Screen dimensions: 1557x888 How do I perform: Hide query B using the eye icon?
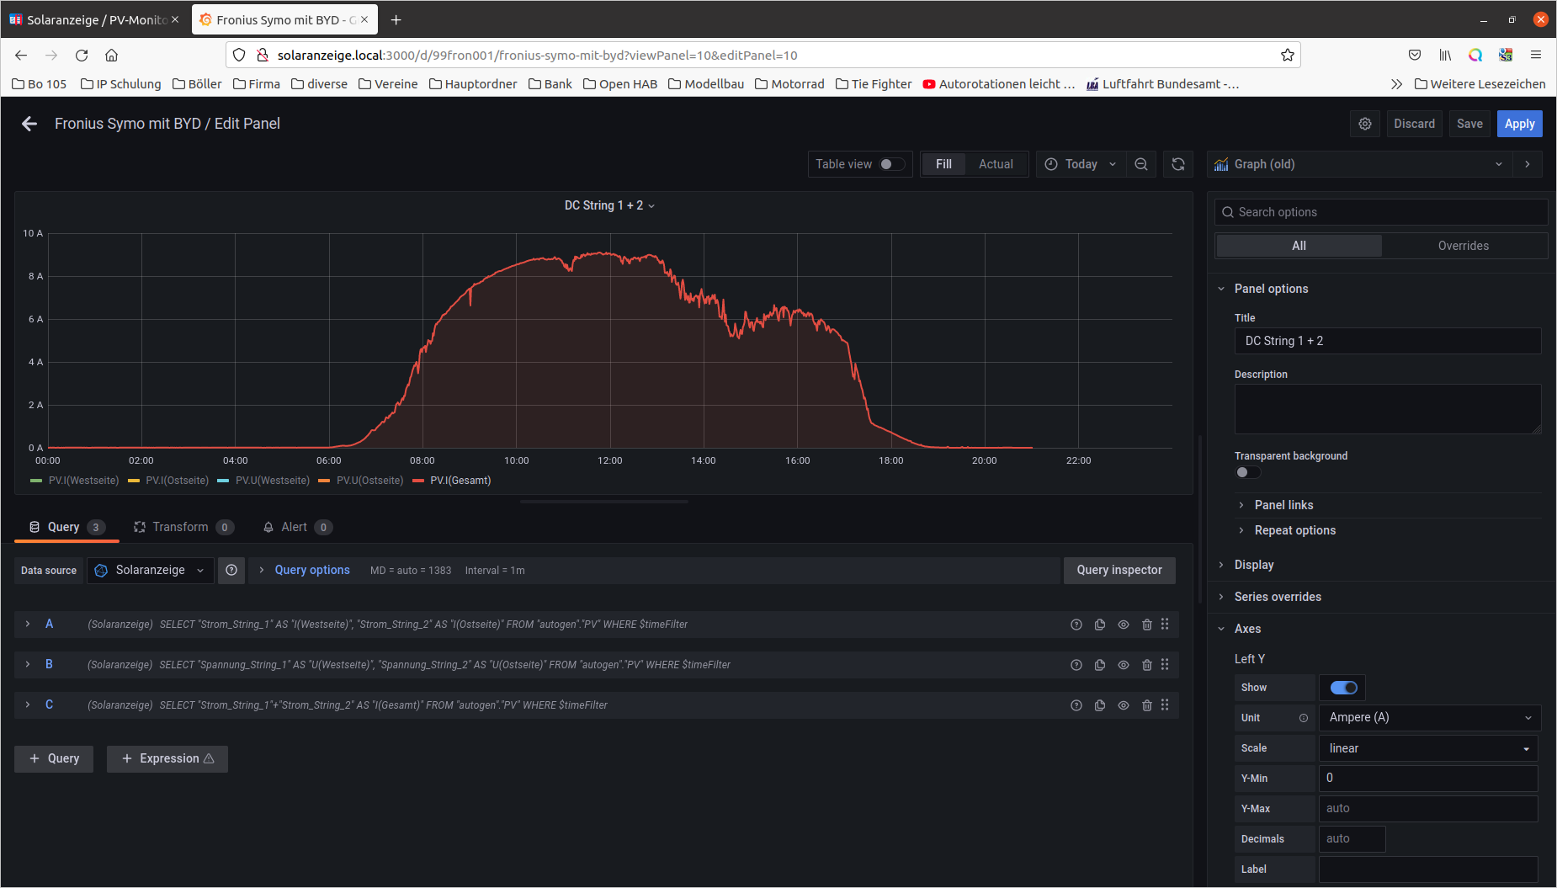(1124, 665)
